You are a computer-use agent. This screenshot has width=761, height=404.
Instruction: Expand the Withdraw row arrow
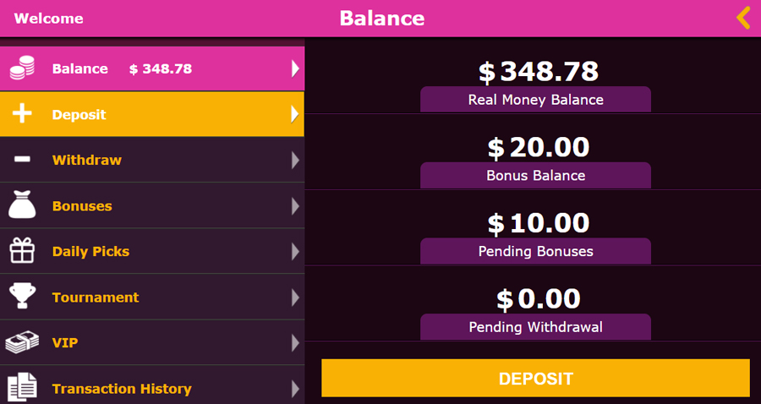coord(295,160)
